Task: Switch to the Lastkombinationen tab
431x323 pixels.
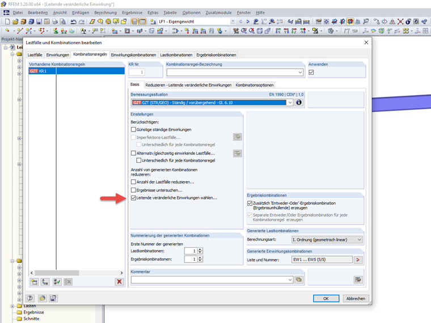Action: click(x=176, y=55)
